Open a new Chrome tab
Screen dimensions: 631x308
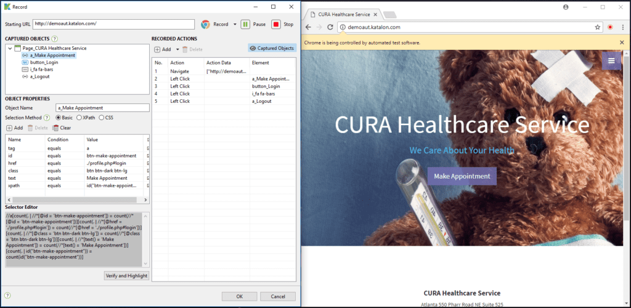[389, 15]
